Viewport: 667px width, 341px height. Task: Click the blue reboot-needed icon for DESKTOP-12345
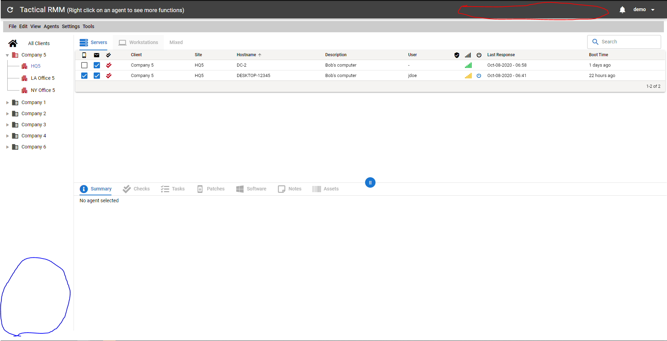click(x=479, y=76)
